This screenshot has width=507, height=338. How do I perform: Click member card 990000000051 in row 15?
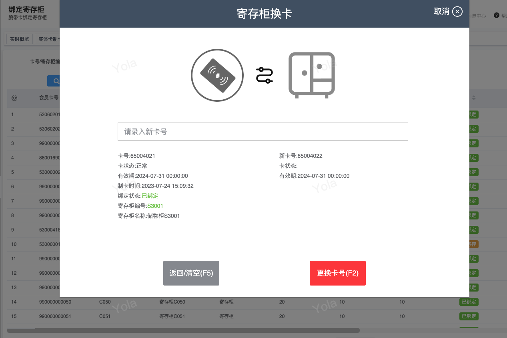coord(55,316)
